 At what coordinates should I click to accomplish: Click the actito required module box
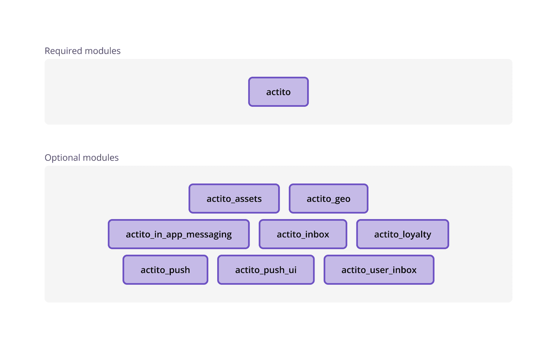(278, 92)
